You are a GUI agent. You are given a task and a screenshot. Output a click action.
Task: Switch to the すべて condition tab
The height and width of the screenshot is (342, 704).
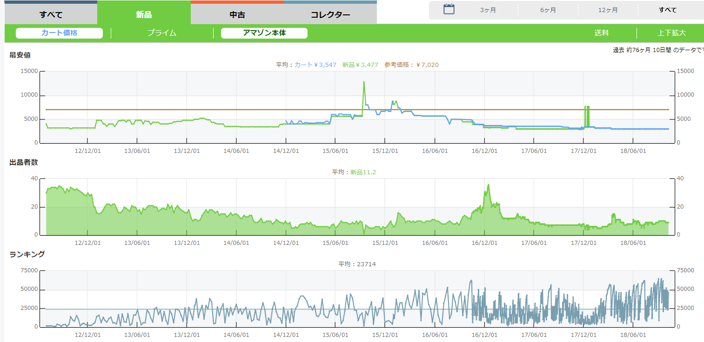click(x=51, y=14)
